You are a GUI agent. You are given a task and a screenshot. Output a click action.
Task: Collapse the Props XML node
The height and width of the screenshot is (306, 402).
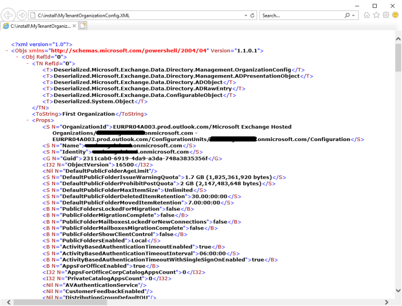tap(27, 120)
